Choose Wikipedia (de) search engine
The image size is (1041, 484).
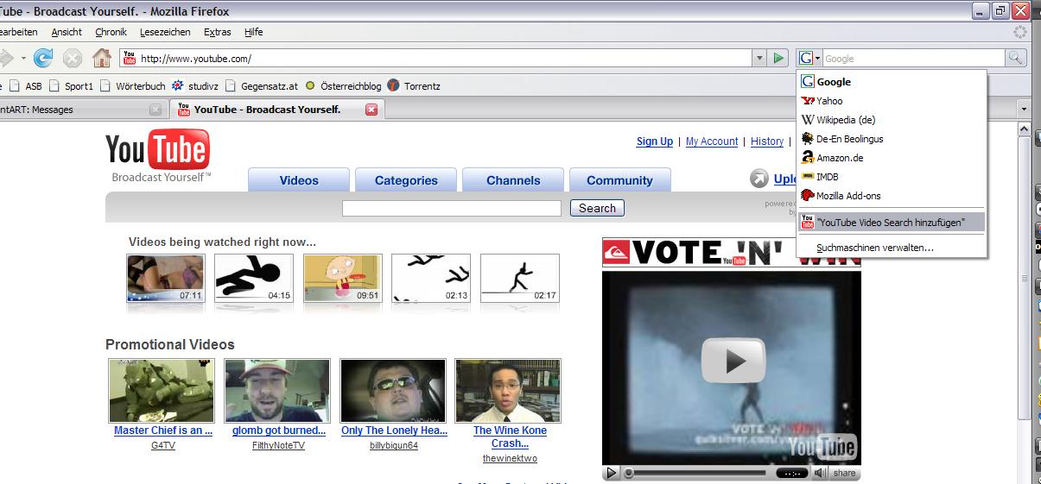[892, 120]
